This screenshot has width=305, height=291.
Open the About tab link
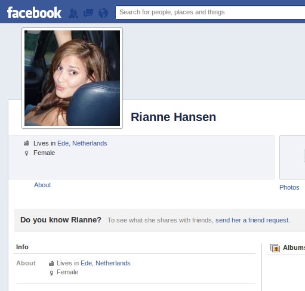(x=42, y=185)
